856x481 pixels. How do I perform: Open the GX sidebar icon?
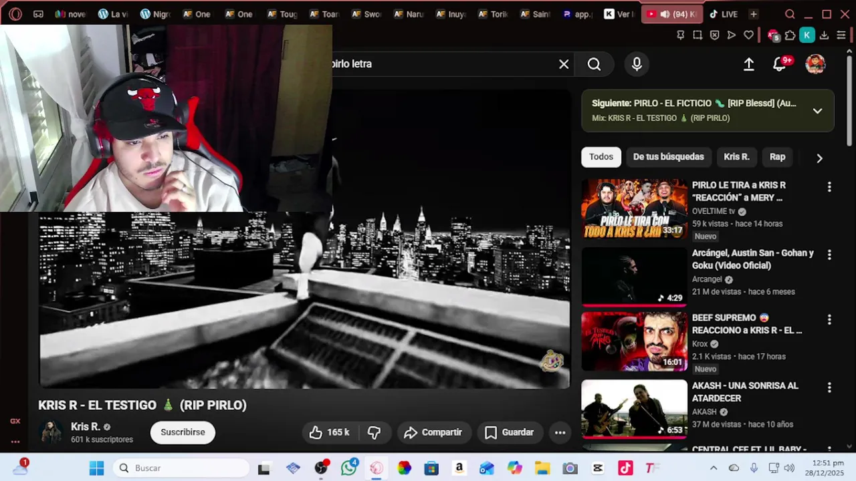point(15,422)
